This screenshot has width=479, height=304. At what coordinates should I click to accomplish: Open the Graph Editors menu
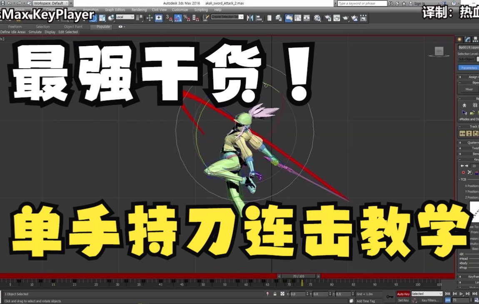(115, 10)
